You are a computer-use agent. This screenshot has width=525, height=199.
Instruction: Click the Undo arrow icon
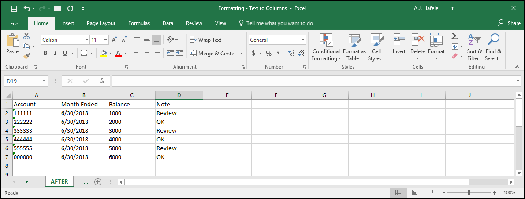click(27, 8)
